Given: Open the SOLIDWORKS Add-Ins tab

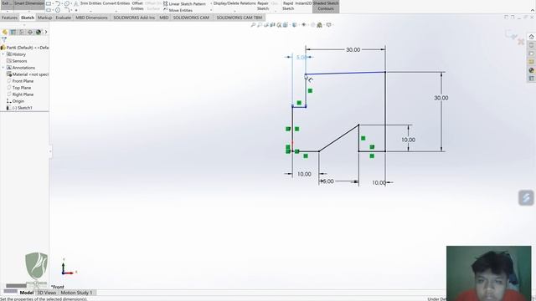Looking at the screenshot, I should click(134, 18).
